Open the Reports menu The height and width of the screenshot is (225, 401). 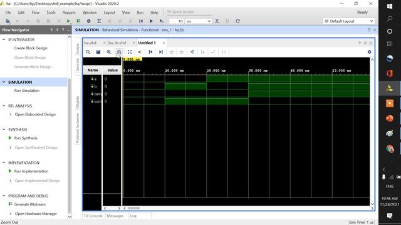(69, 12)
